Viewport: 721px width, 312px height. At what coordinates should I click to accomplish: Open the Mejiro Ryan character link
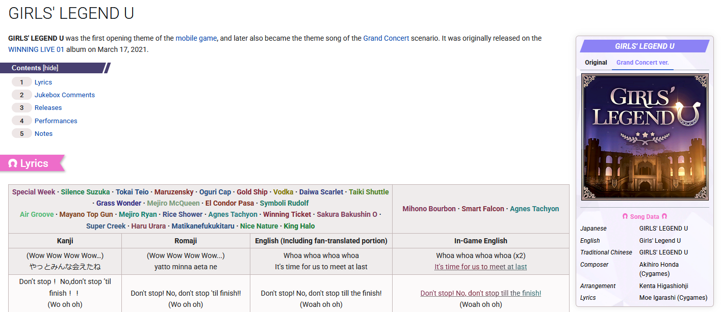[x=138, y=214]
